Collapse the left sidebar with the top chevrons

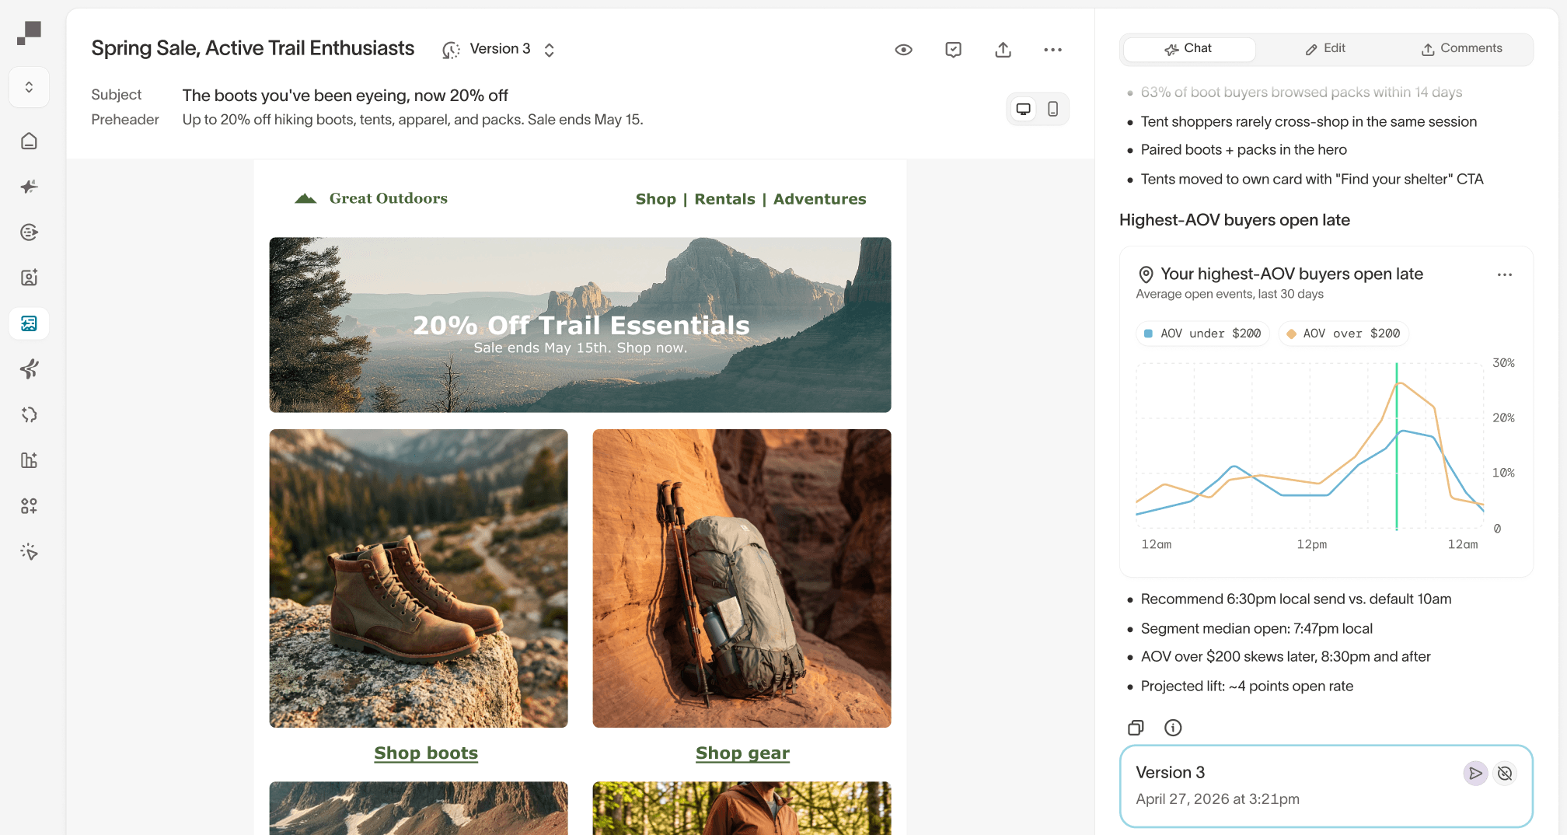click(29, 87)
